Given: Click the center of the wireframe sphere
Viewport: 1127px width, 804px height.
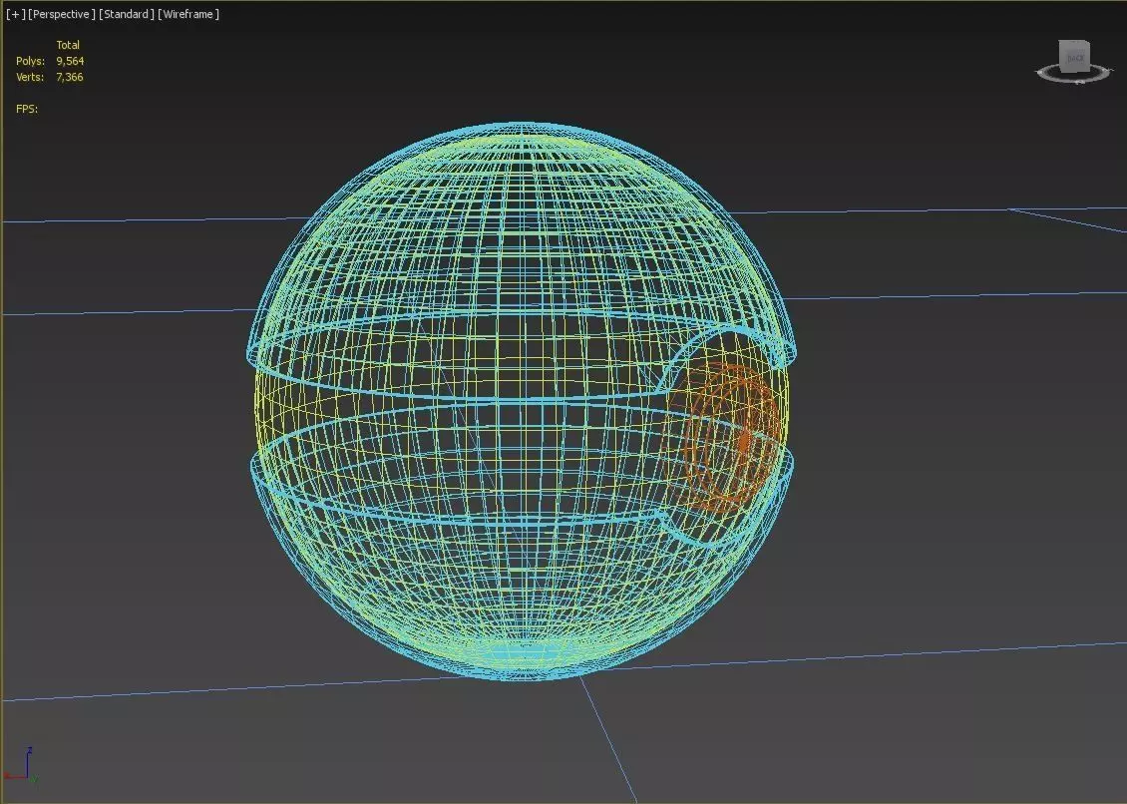Looking at the screenshot, I should click(x=523, y=401).
